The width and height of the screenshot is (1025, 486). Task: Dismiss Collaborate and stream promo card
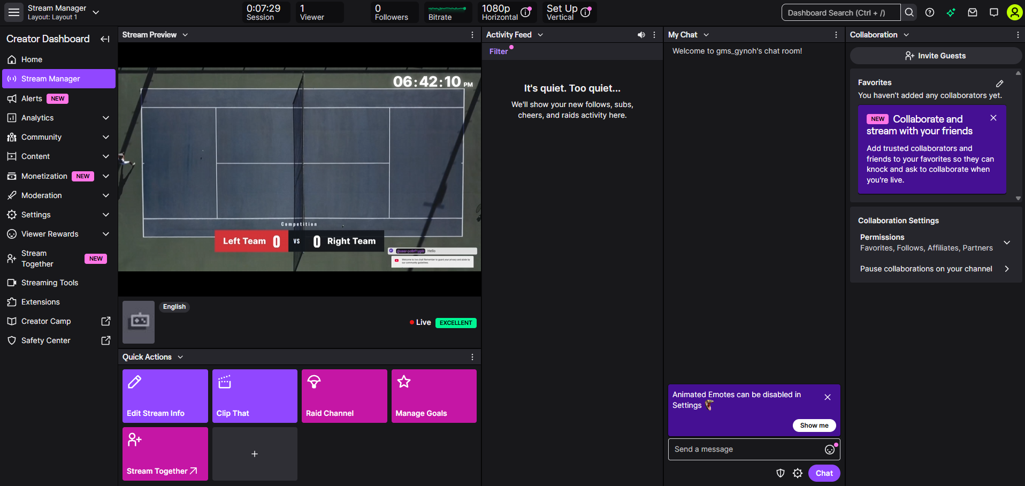[x=993, y=118]
